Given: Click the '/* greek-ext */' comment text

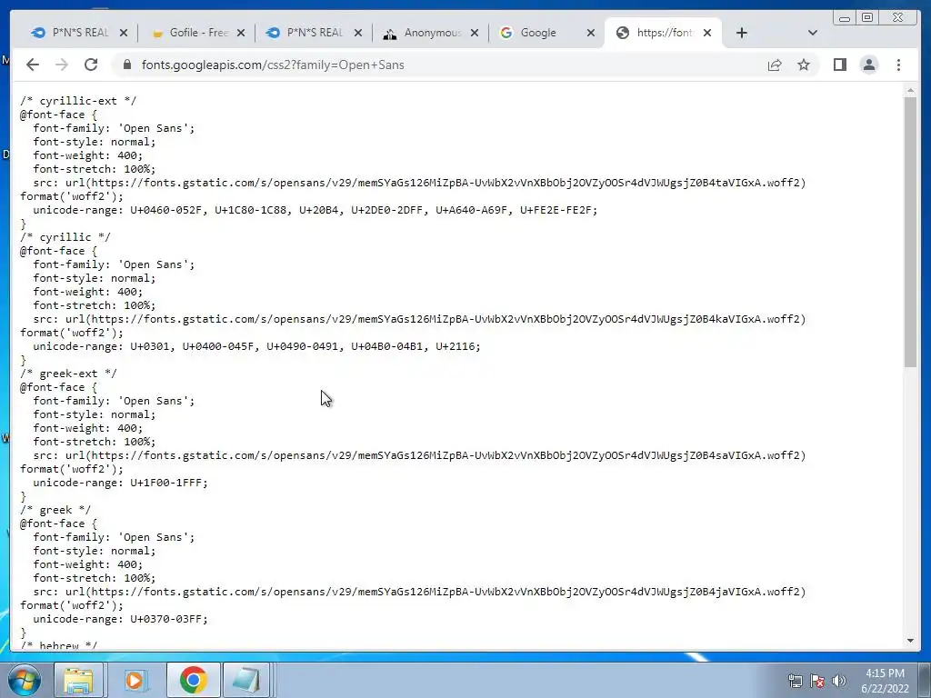Looking at the screenshot, I should (x=68, y=374).
